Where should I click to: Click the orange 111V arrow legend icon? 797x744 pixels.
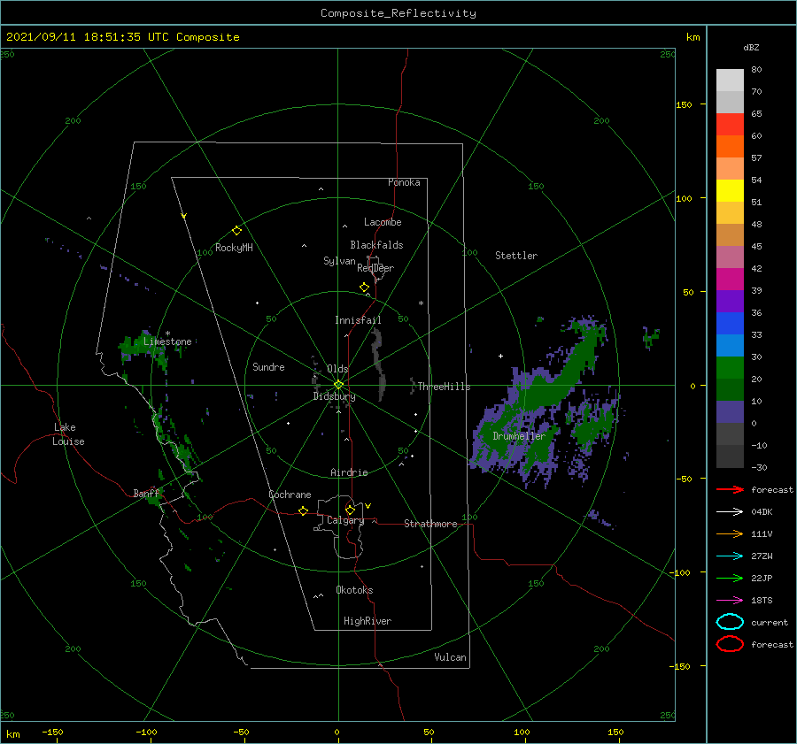click(730, 533)
